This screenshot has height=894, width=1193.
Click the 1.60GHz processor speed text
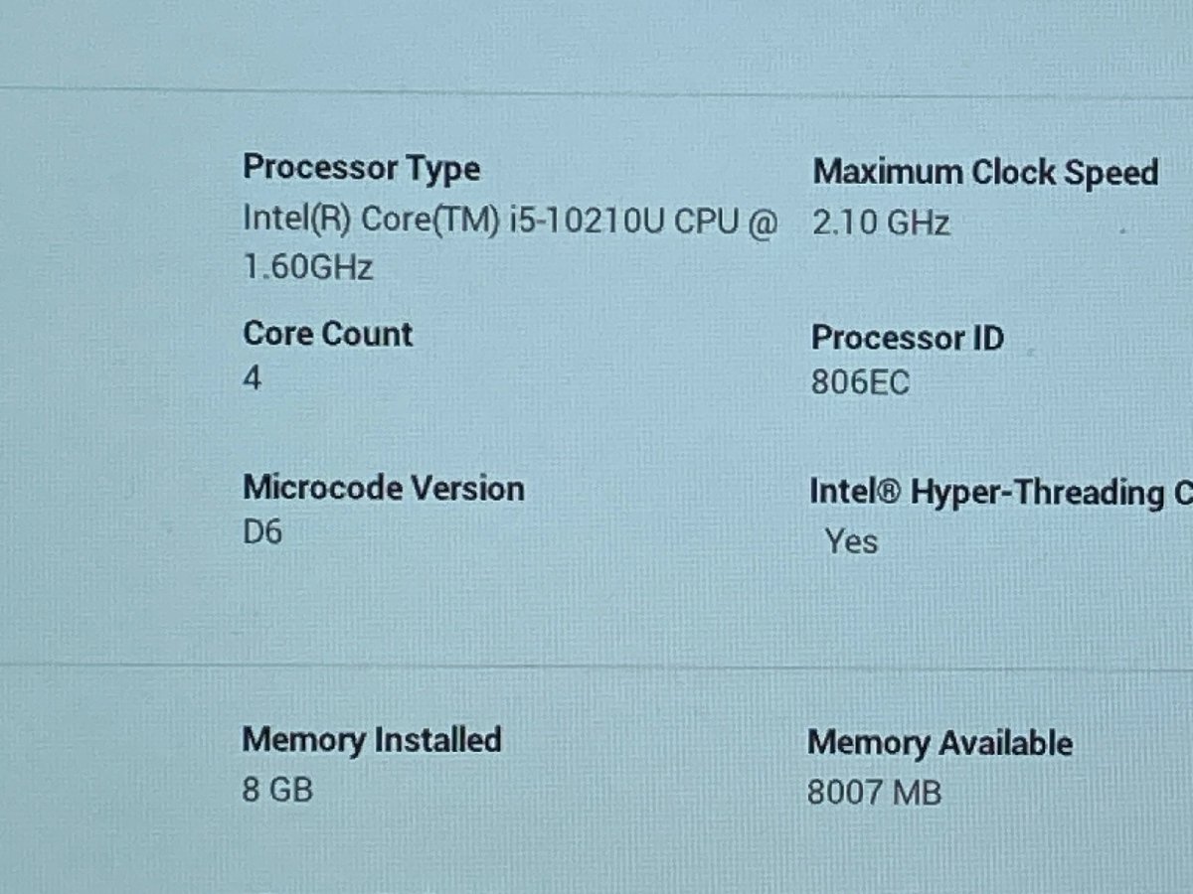(308, 267)
